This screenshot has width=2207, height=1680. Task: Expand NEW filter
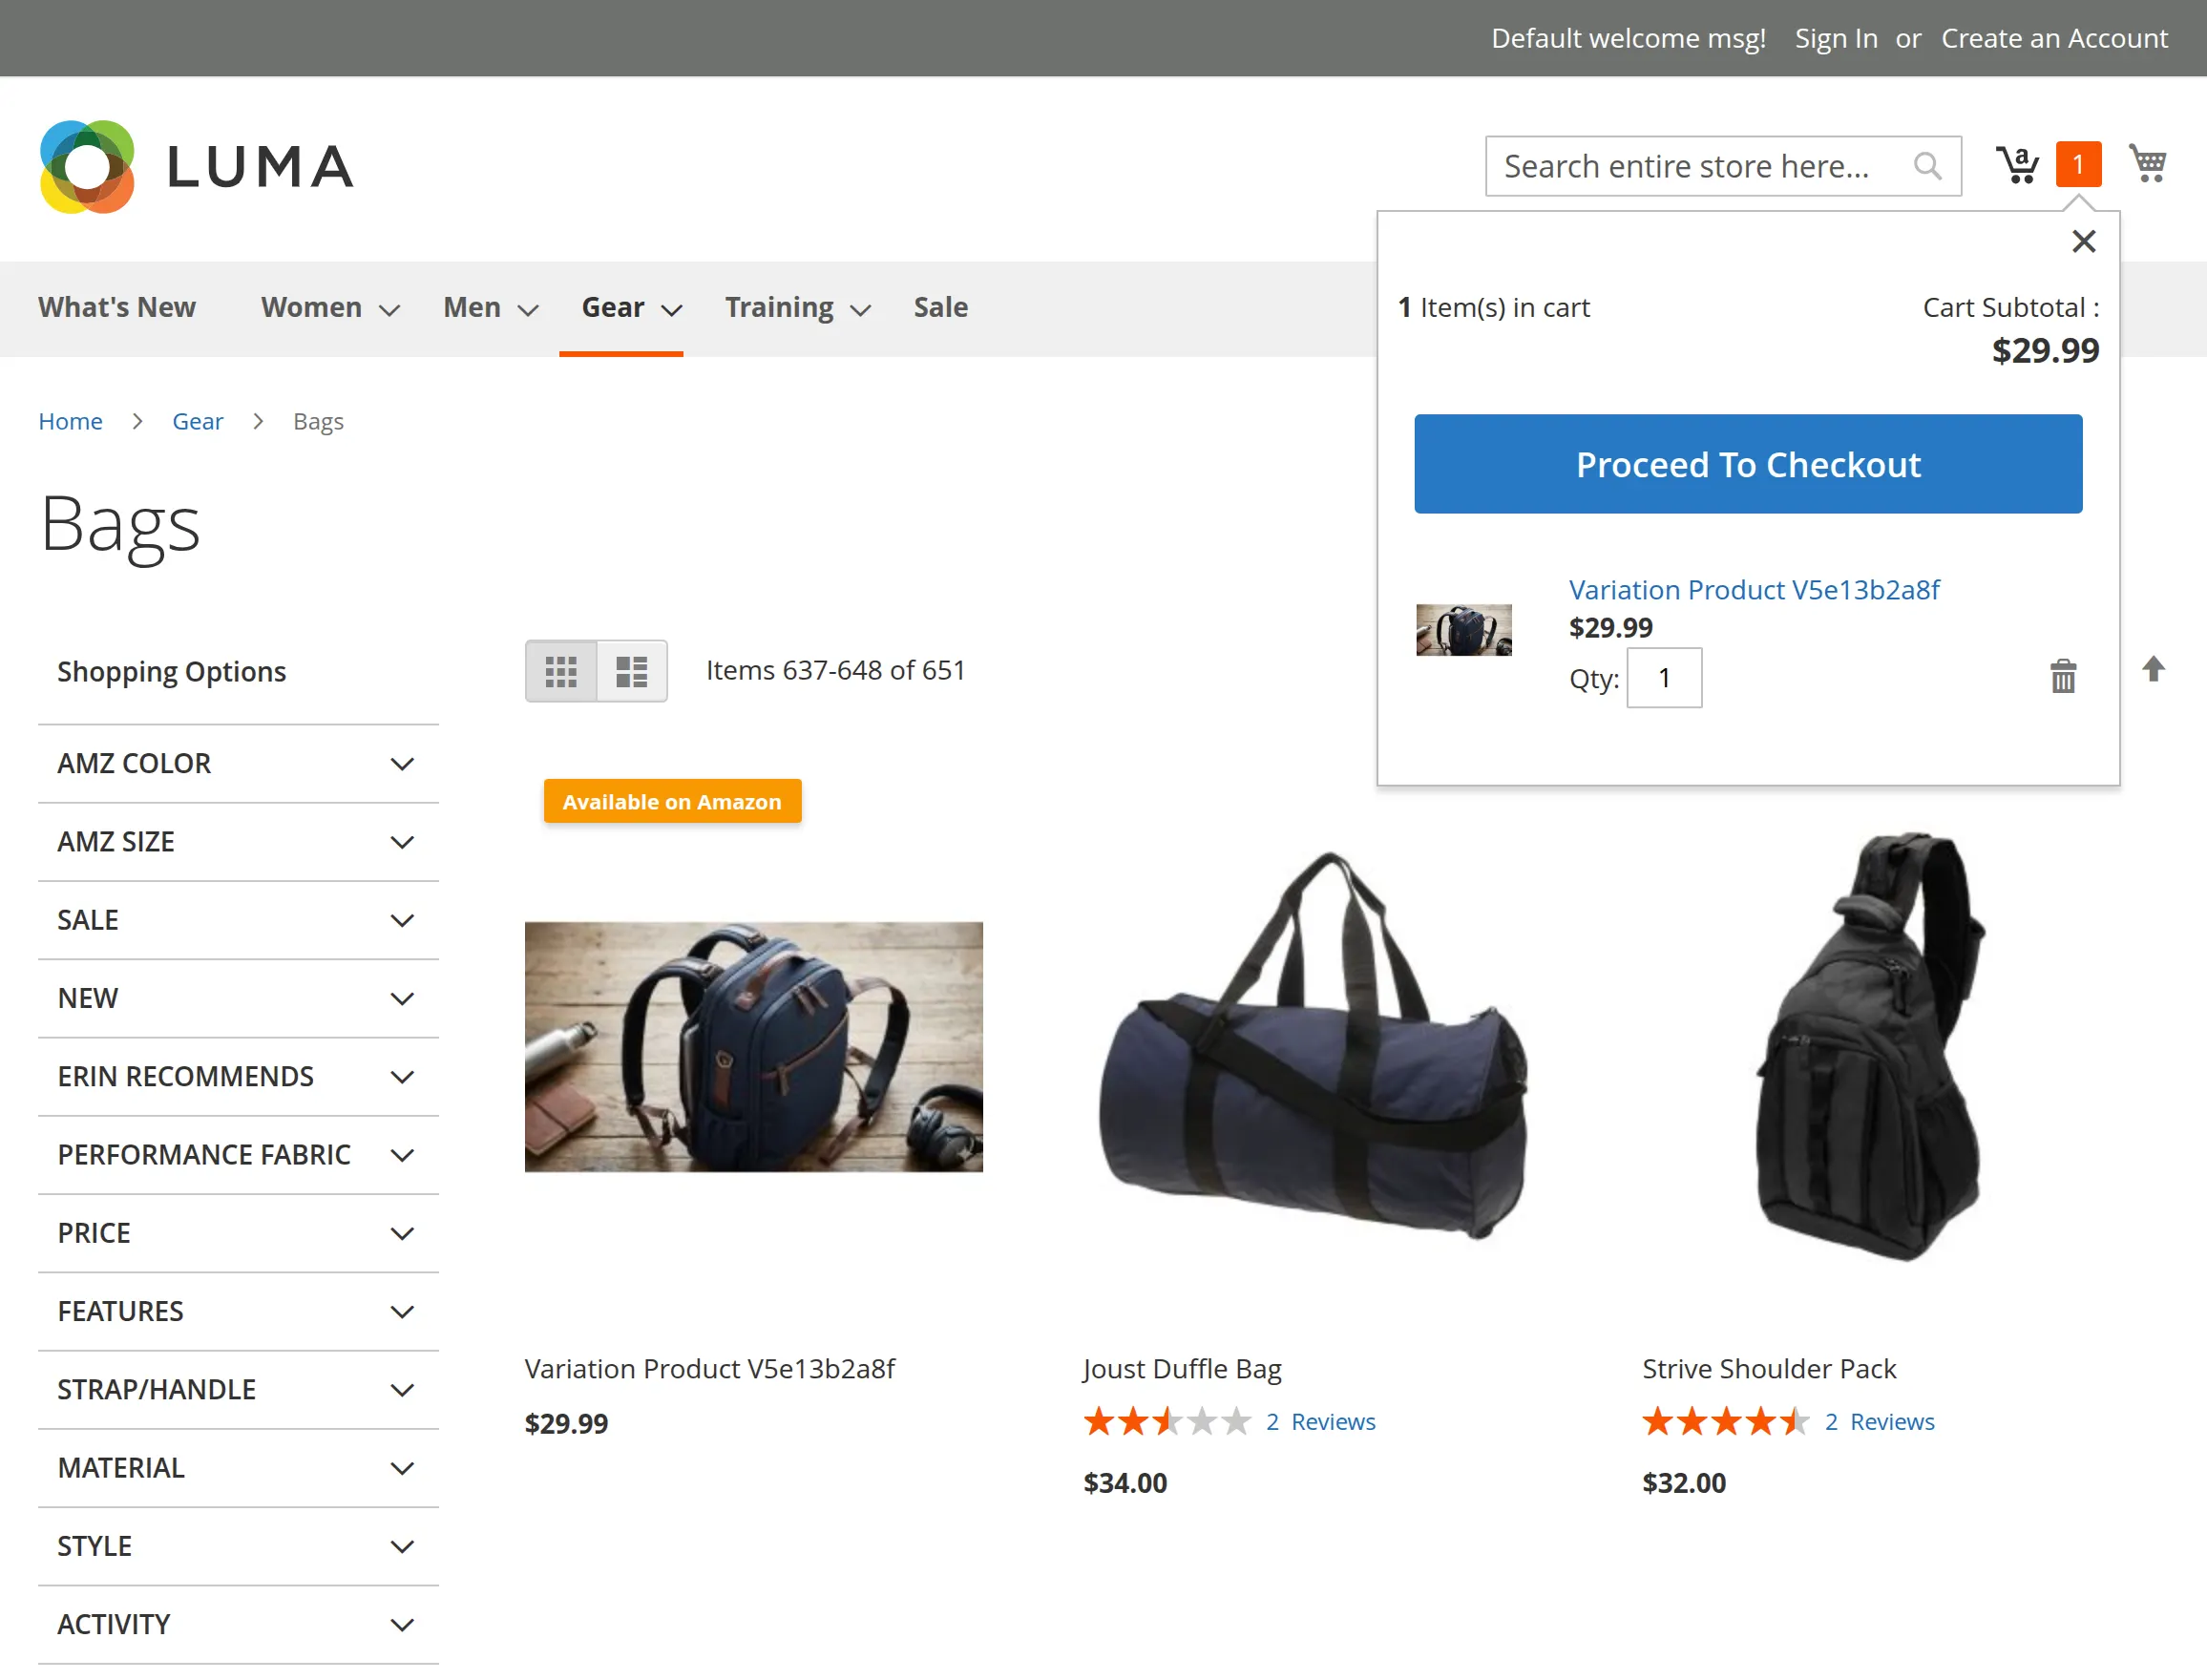tap(238, 999)
